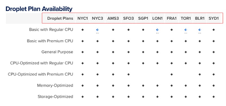Click the blue half-diamond under NYC3

click(x=97, y=30)
